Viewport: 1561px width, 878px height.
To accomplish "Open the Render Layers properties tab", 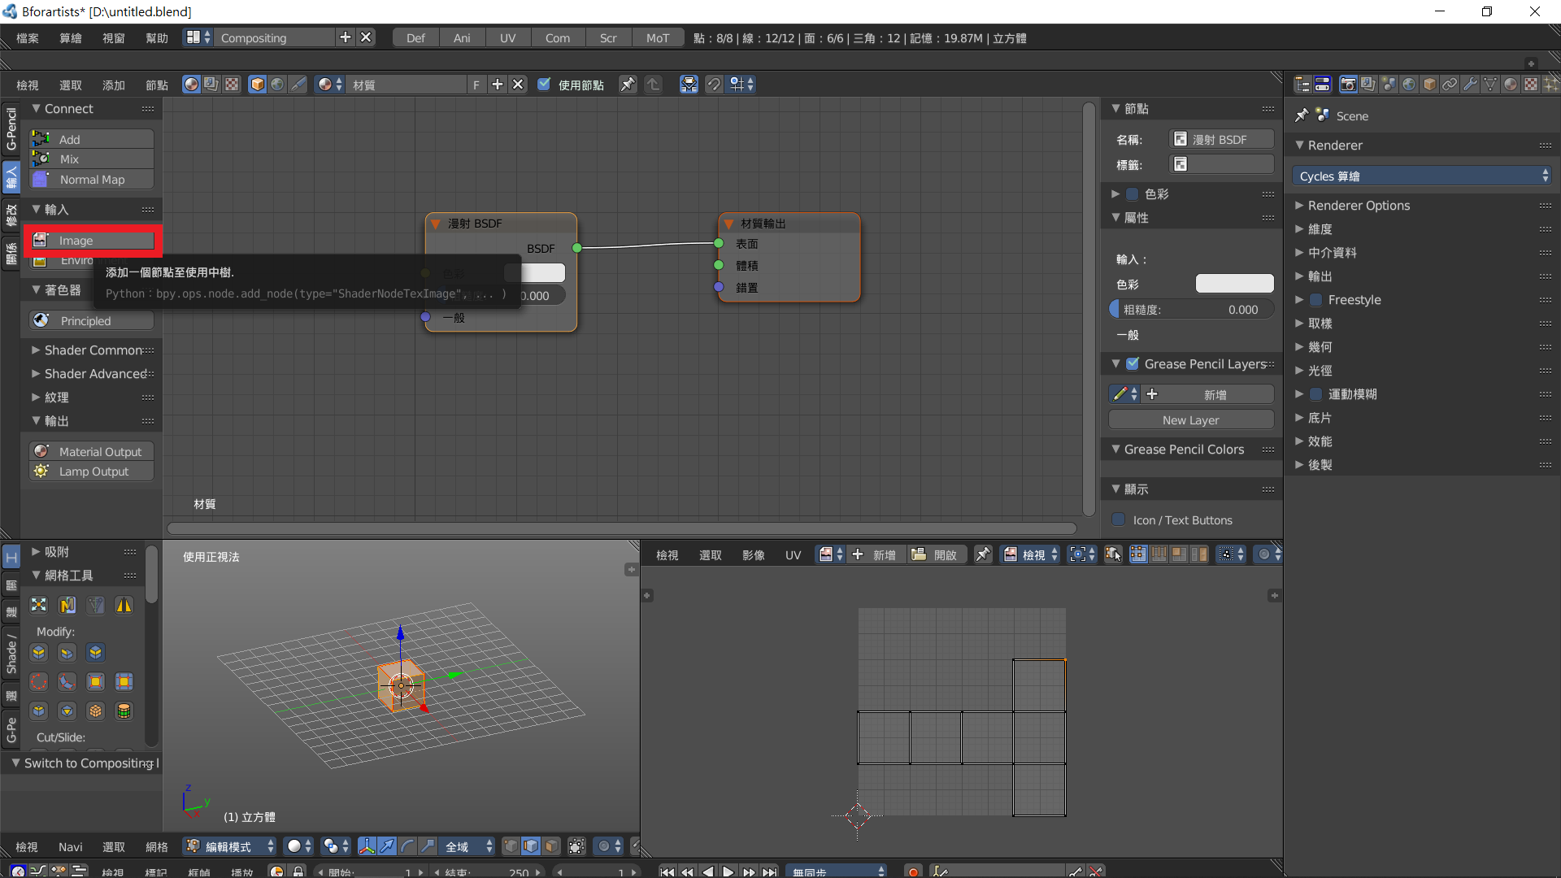I will coord(1368,85).
